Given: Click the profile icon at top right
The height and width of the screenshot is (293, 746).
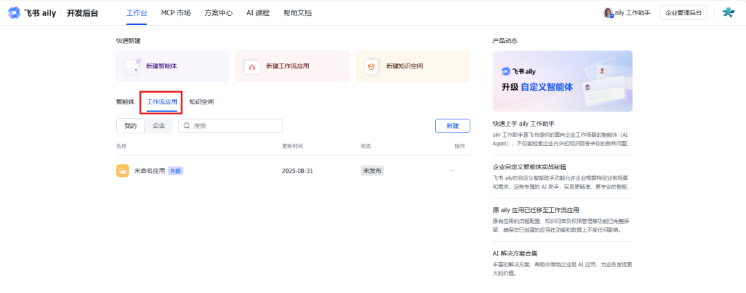Looking at the screenshot, I should [x=728, y=13].
